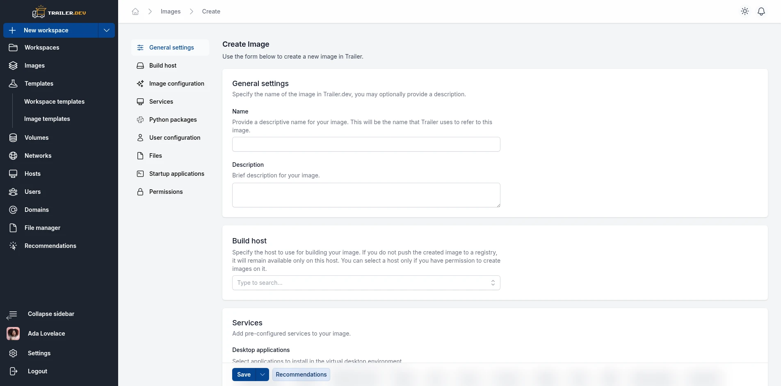This screenshot has height=386, width=781.
Task: Click the Trailer.dev logo
Action: point(59,12)
